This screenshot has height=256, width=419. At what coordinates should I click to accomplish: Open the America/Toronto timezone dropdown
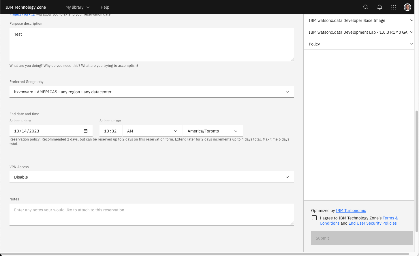(213, 131)
